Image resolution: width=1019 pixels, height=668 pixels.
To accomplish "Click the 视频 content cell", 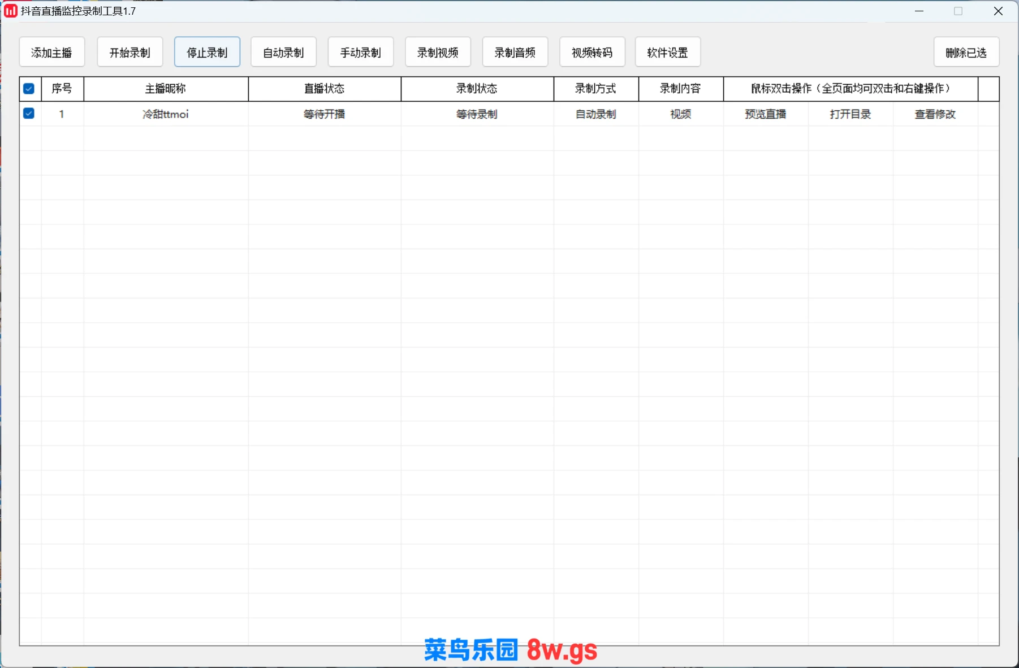I will (x=681, y=114).
